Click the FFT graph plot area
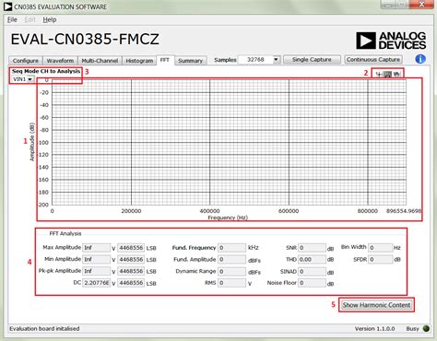The height and width of the screenshot is (341, 437). pos(229,142)
